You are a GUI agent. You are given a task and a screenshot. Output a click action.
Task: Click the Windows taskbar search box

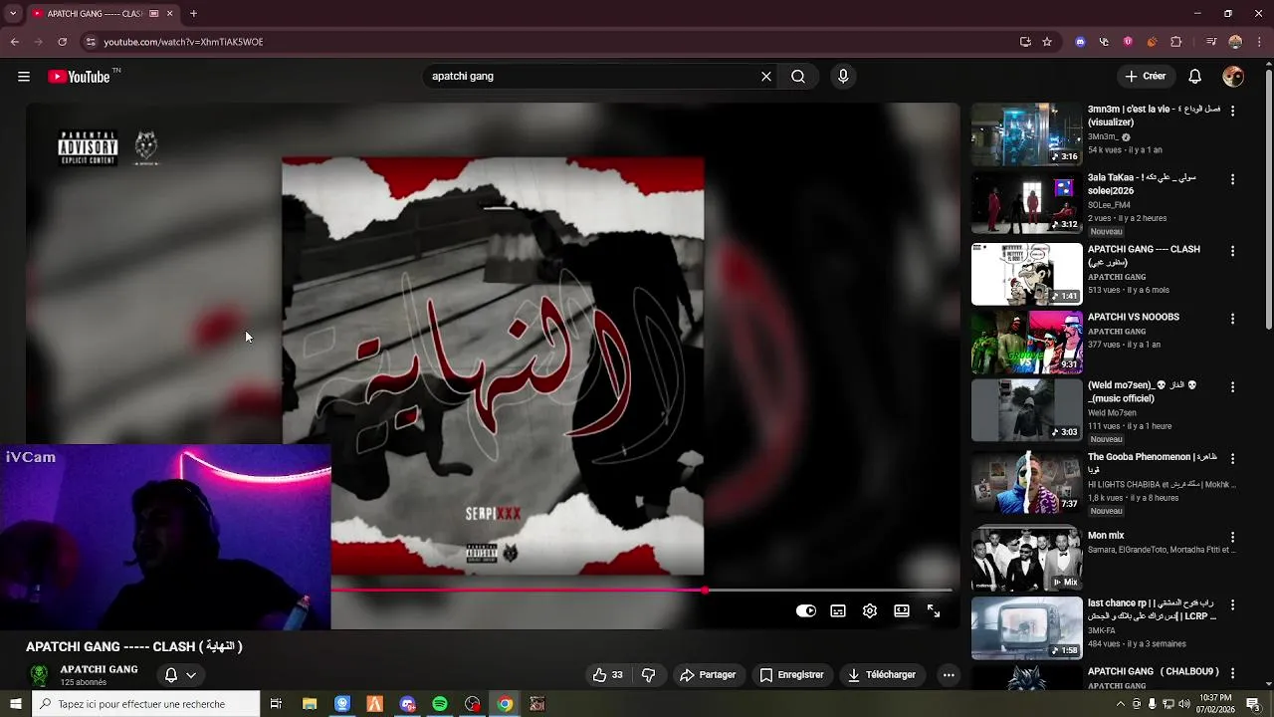coord(147,704)
